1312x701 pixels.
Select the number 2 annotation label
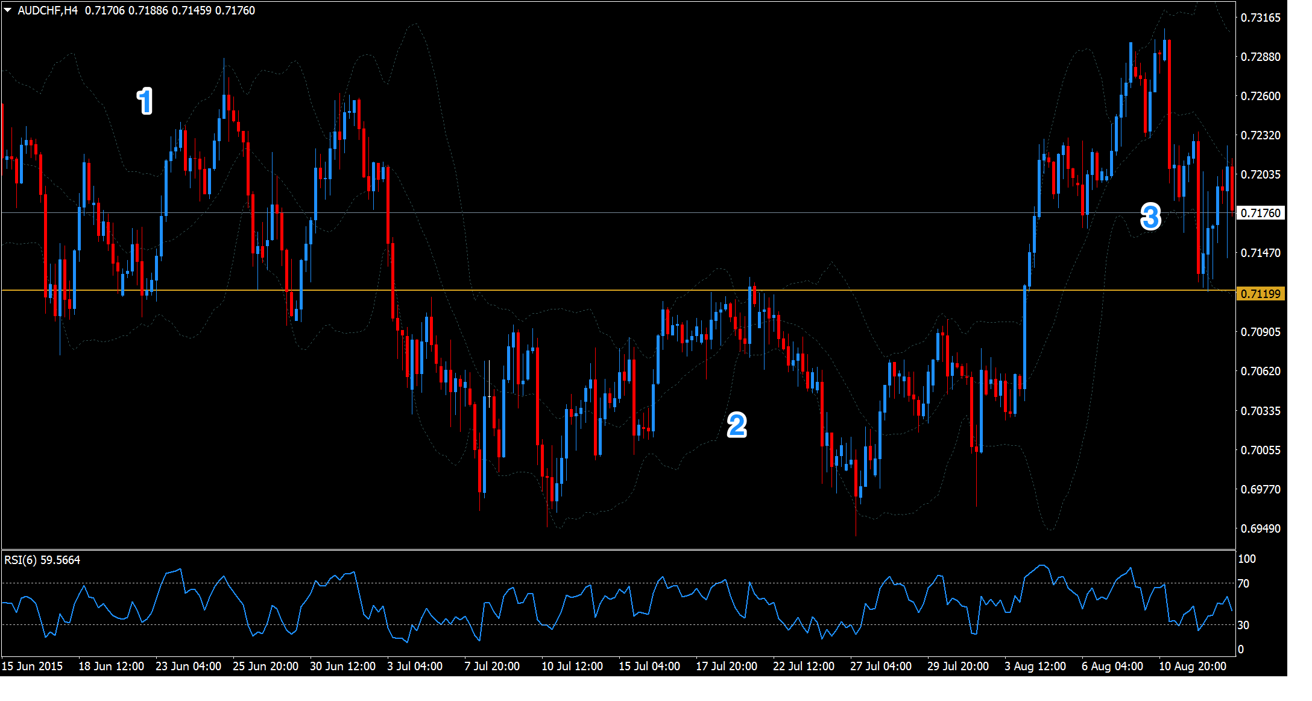pos(737,425)
